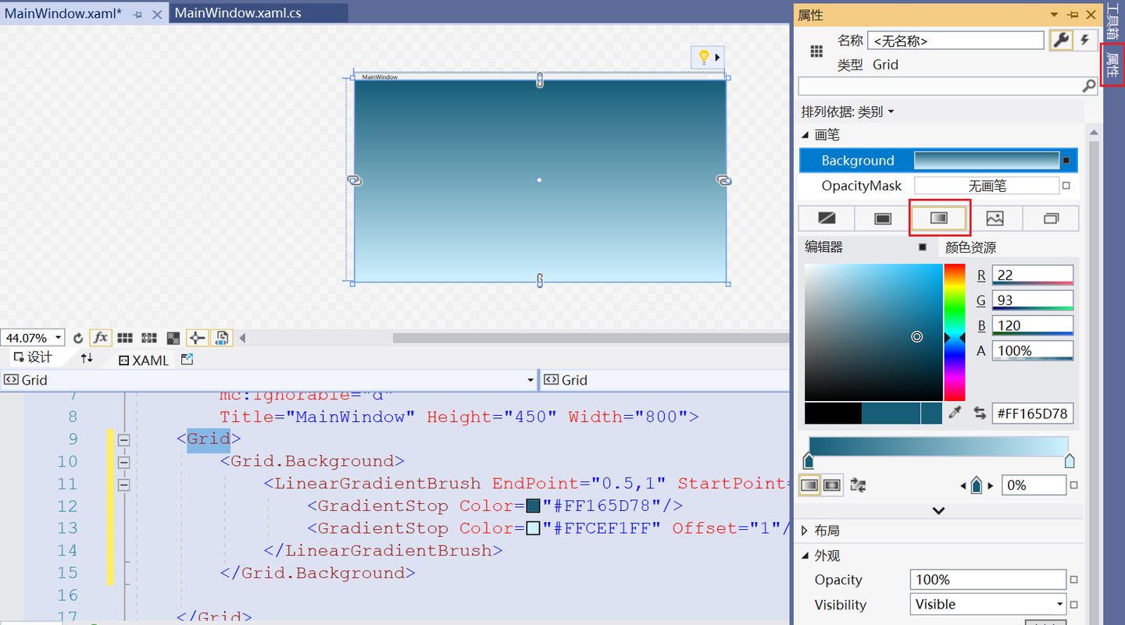
Task: Select the gradient brush icon
Action: click(939, 218)
